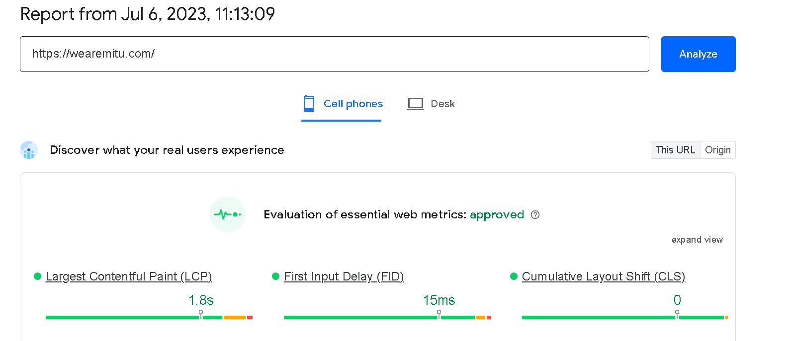This screenshot has width=788, height=341.
Task: Click the blue Analyze button
Action: pos(698,54)
